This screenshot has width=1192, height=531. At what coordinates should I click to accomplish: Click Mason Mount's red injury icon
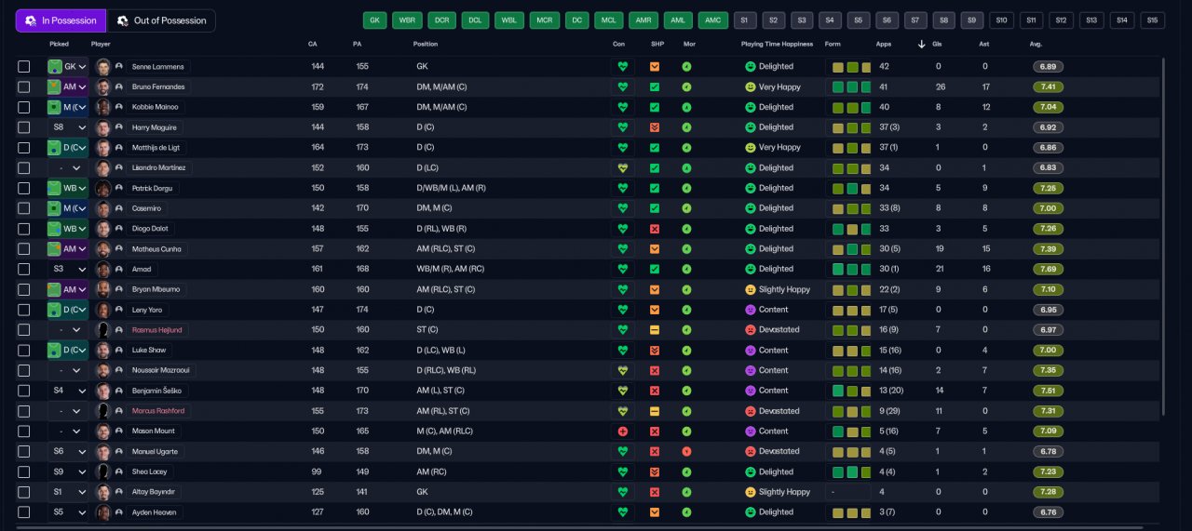622,431
